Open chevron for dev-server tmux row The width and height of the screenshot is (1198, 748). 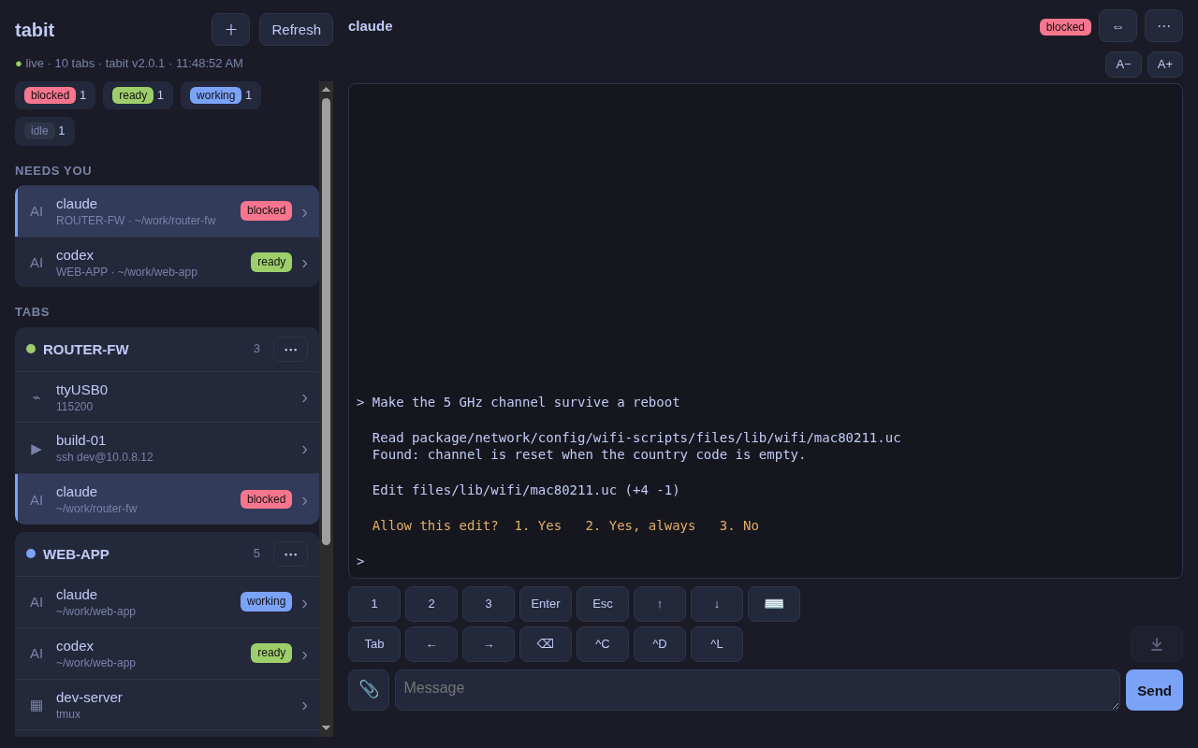304,705
